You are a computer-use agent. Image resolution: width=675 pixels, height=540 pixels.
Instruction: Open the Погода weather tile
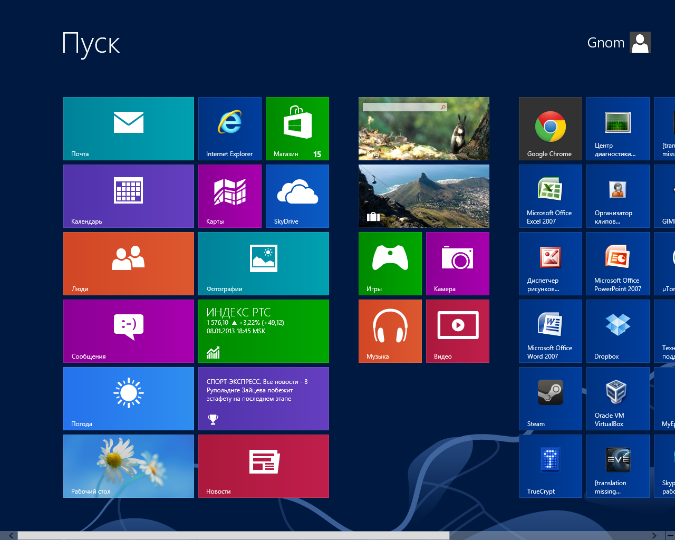129,399
